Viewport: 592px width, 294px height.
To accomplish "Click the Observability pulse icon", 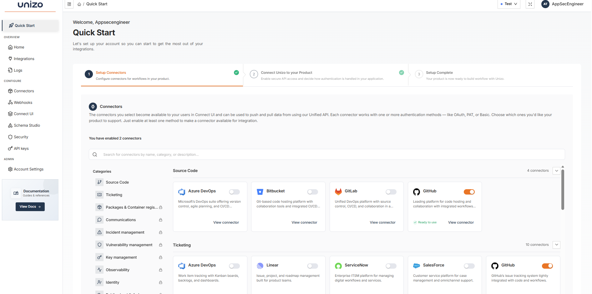I will 99,270.
